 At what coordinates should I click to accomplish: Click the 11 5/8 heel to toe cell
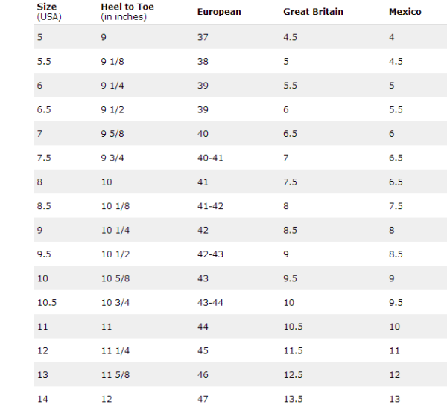point(115,375)
